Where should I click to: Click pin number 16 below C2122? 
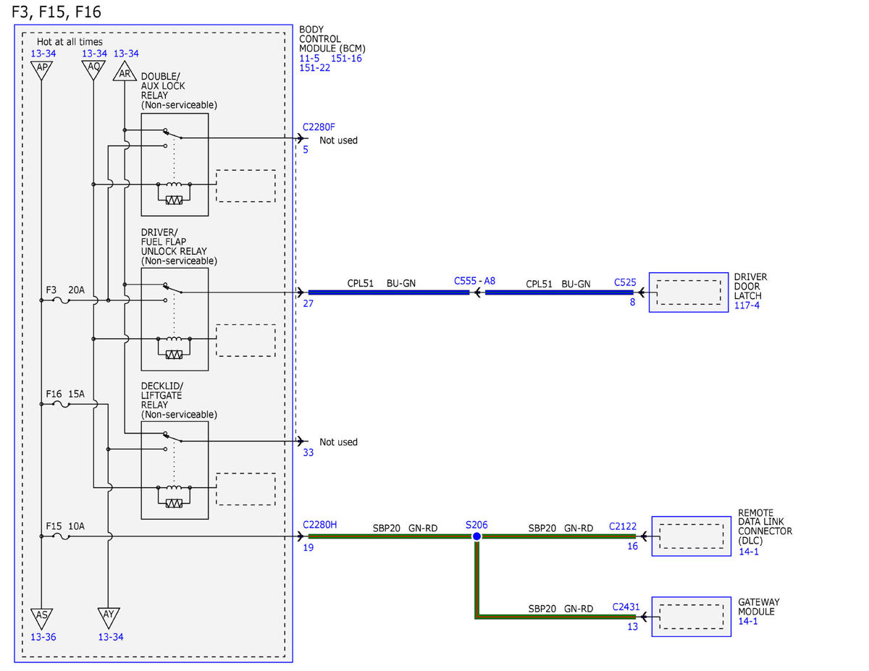point(632,546)
